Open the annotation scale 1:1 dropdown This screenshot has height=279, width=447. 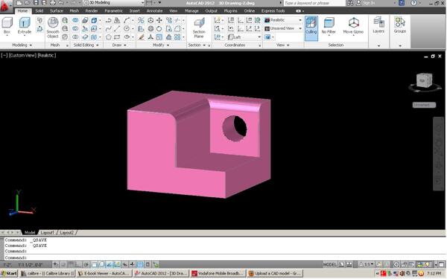[367, 264]
